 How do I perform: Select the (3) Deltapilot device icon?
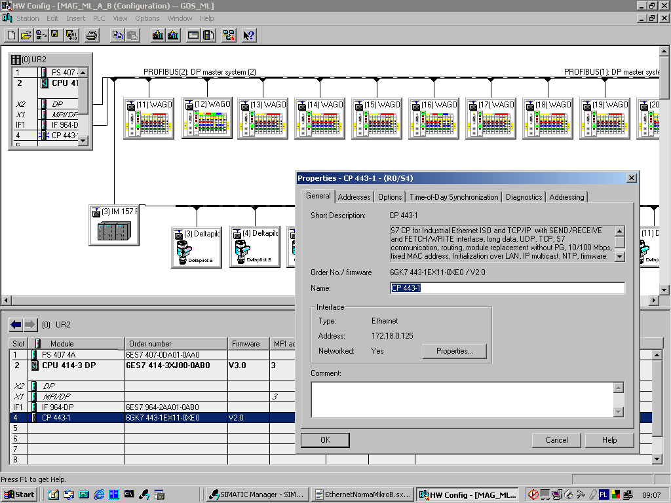point(197,247)
